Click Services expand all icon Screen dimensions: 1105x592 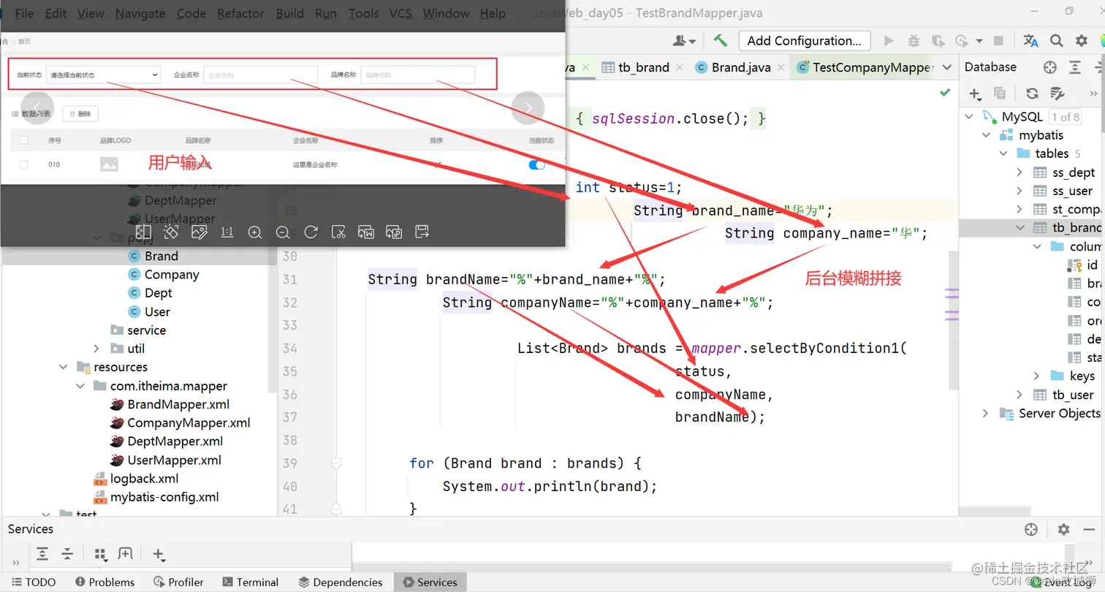click(43, 554)
